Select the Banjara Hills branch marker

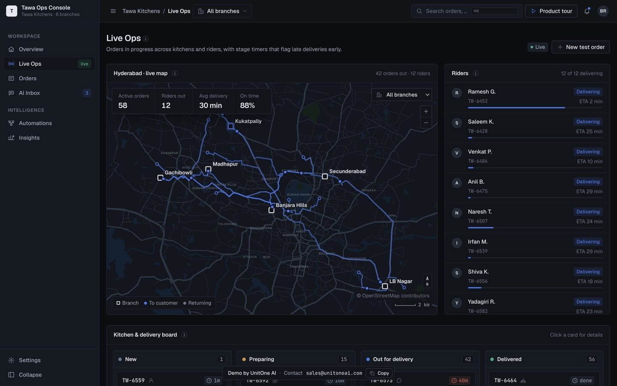coord(271,210)
